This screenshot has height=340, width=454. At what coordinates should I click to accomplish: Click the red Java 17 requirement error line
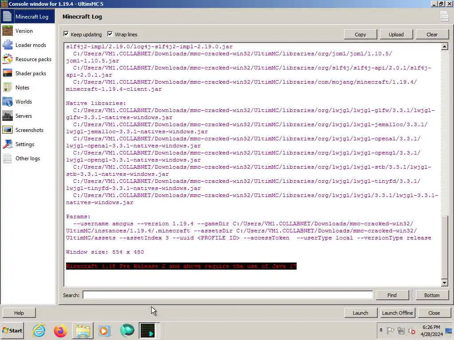[x=181, y=266]
